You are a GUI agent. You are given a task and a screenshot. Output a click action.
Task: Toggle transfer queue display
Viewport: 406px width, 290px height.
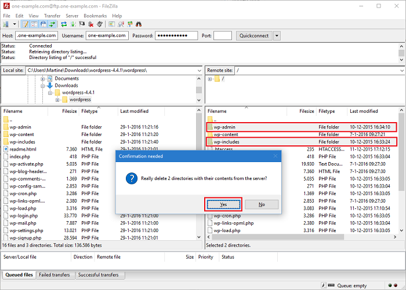point(52,24)
